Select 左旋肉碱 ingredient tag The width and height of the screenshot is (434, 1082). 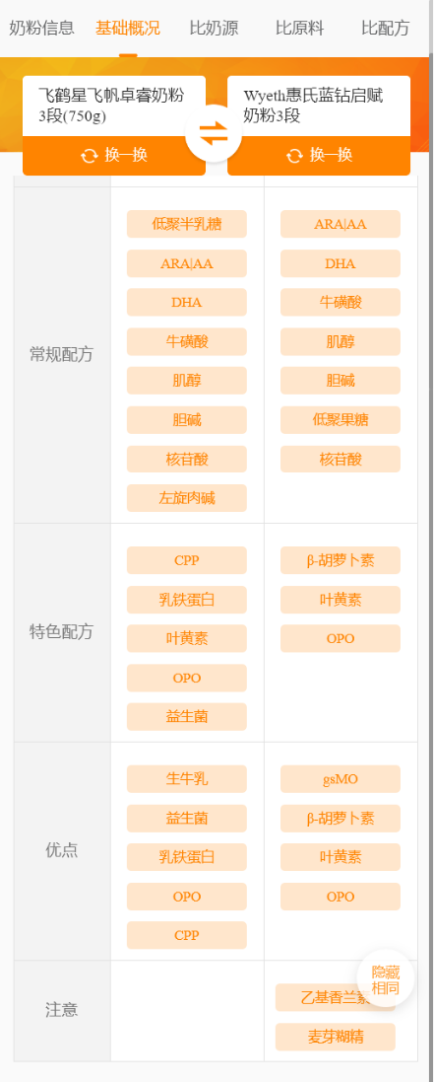(x=187, y=498)
